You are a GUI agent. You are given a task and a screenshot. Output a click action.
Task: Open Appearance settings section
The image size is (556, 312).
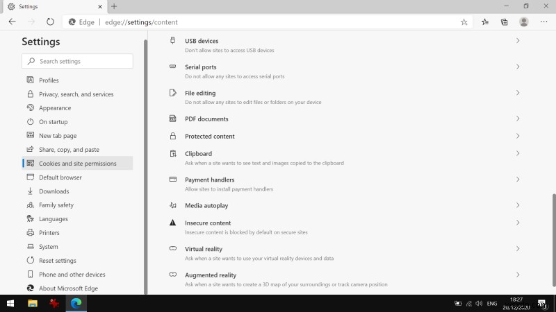(x=77, y=108)
